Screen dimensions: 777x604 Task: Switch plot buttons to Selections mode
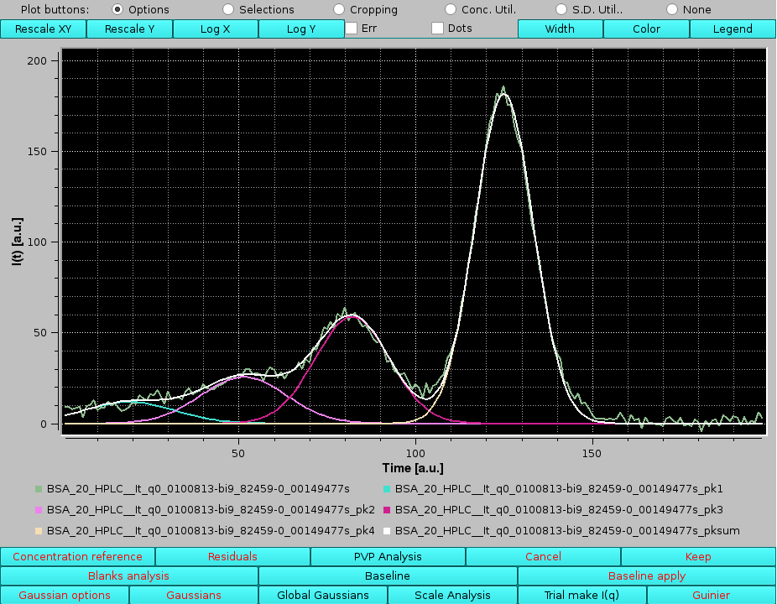227,9
